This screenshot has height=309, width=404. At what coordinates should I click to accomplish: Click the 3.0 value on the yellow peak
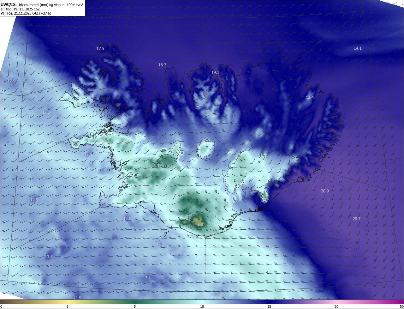coord(200,224)
